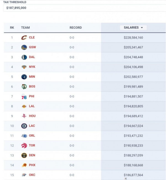
Task: Open the LAL team link
Action: point(32,106)
